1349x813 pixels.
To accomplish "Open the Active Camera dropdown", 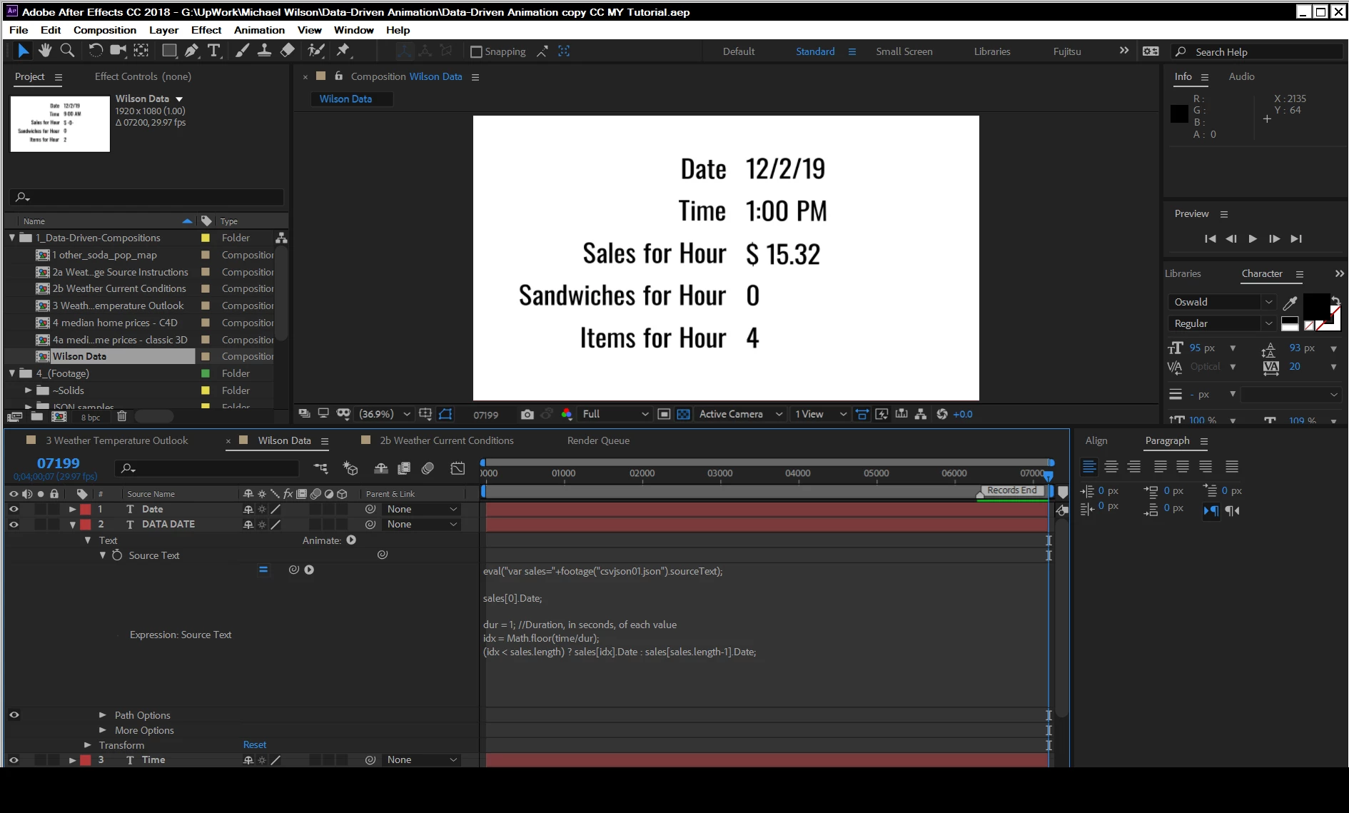I will pyautogui.click(x=740, y=414).
